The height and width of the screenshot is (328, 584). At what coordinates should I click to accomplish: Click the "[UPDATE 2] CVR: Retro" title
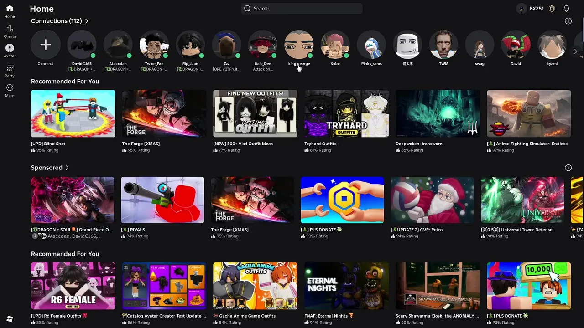(x=417, y=230)
